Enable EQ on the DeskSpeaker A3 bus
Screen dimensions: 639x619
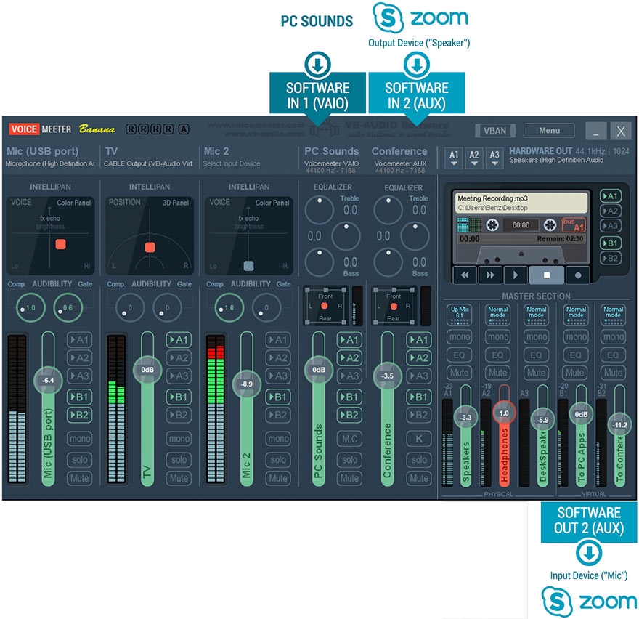coord(536,355)
